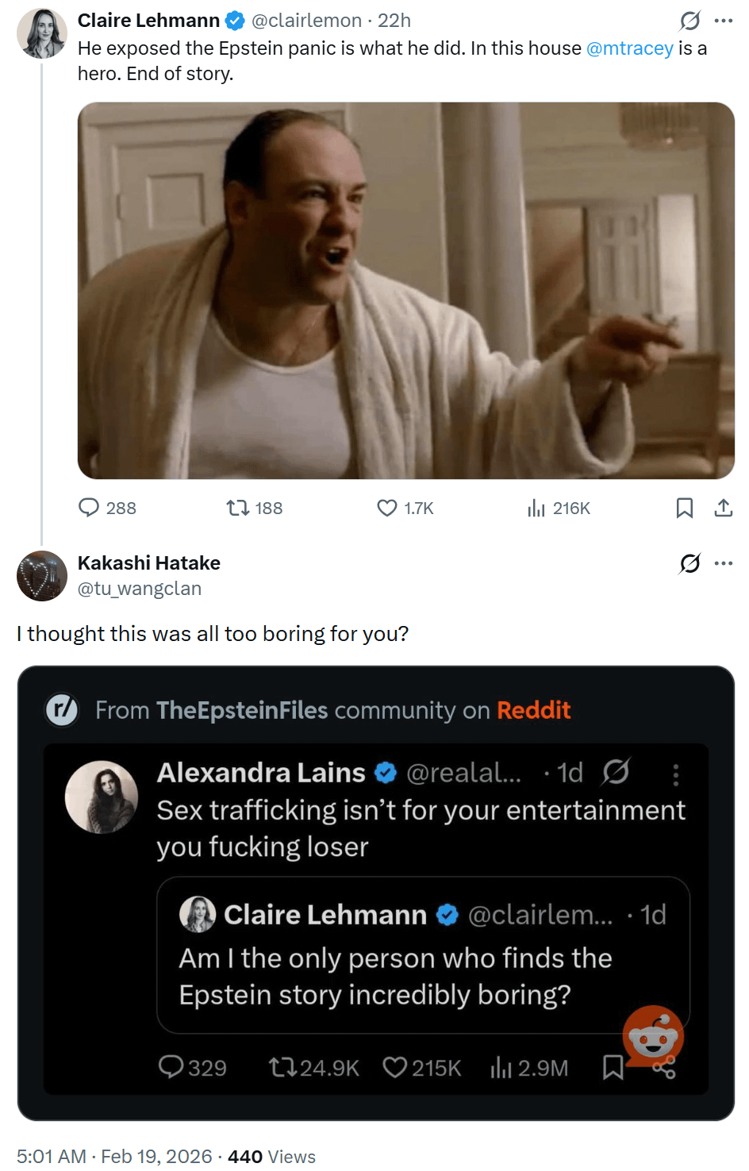
Task: Open the Reddit screenshot image in reply
Action: [375, 893]
